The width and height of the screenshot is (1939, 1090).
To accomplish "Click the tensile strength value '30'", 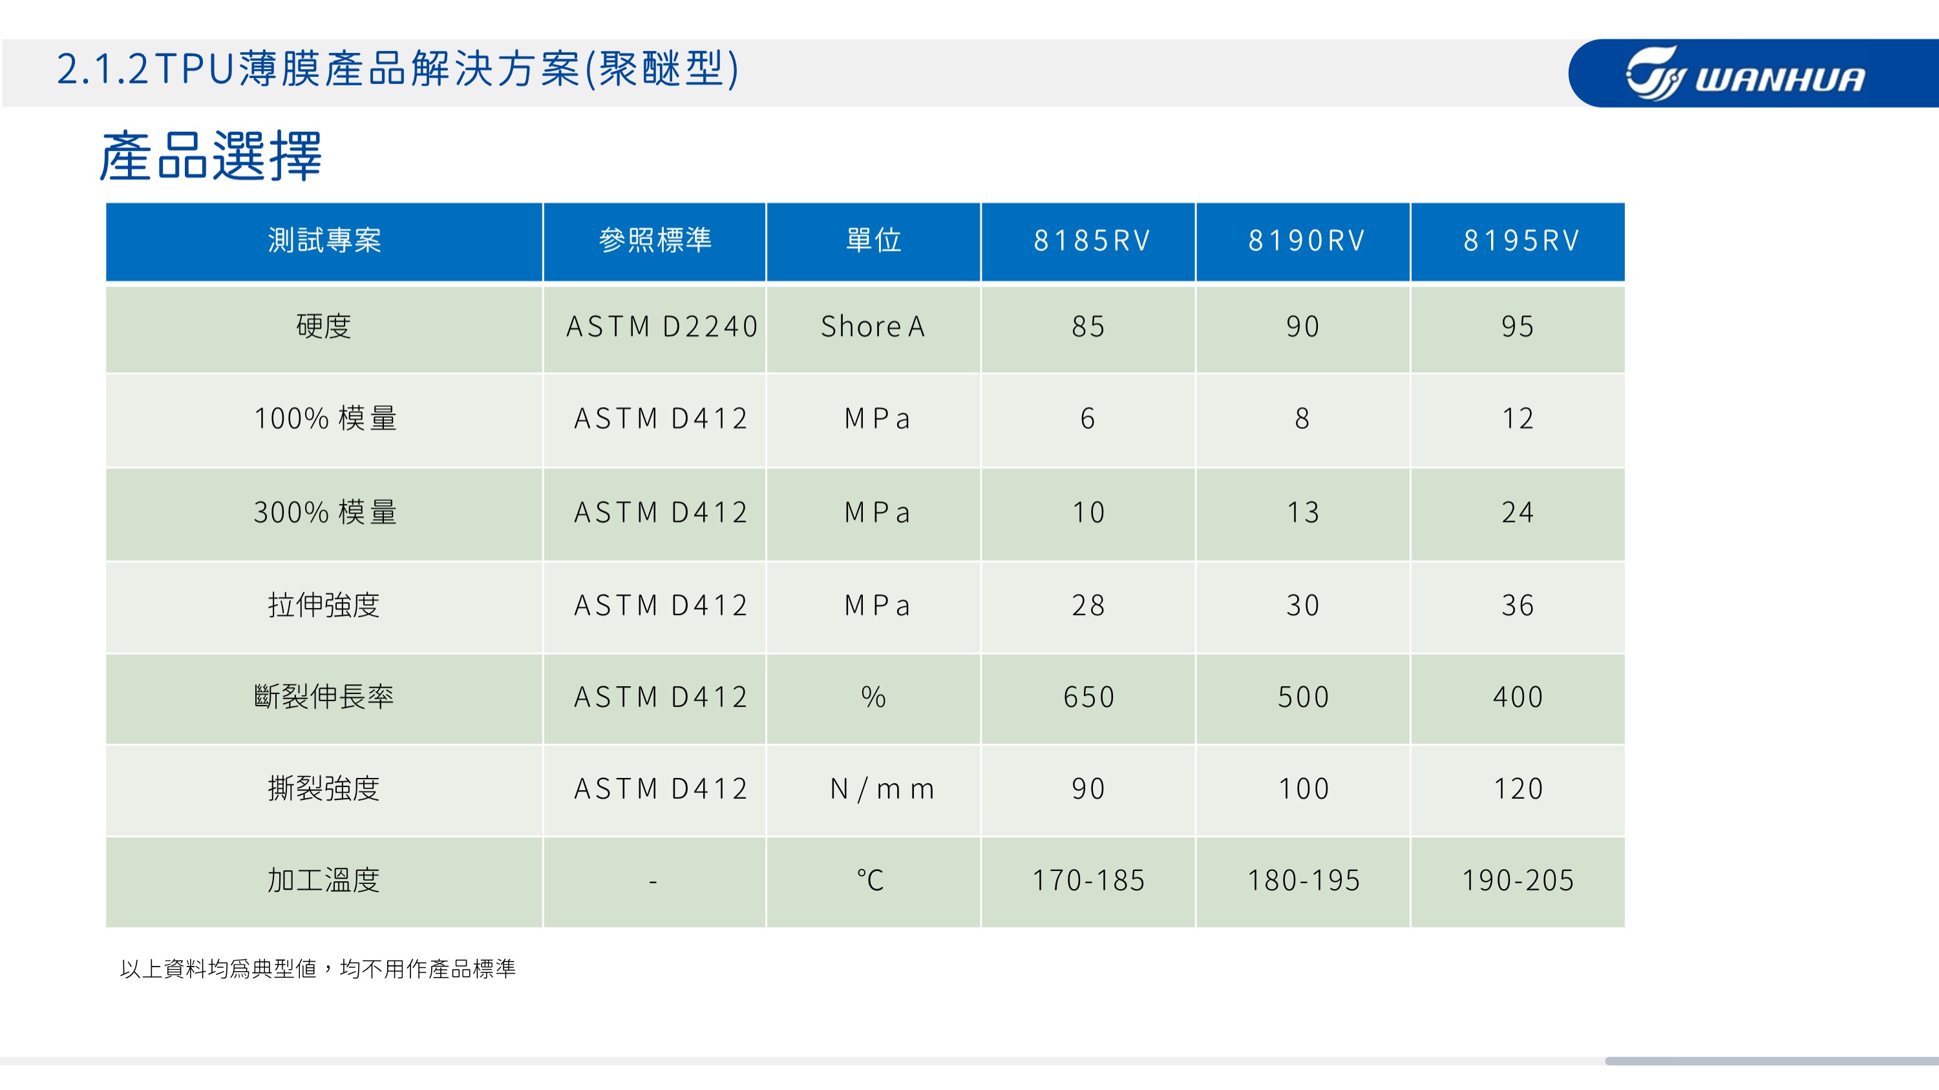I will [1303, 605].
